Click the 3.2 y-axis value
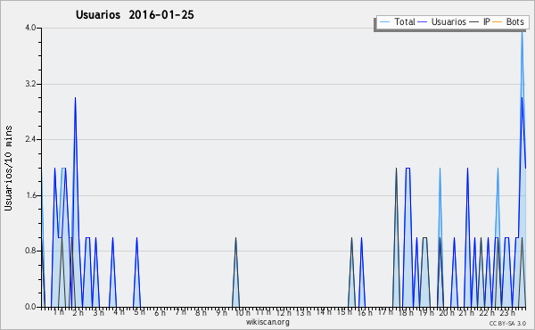The image size is (535, 330). tap(30, 84)
